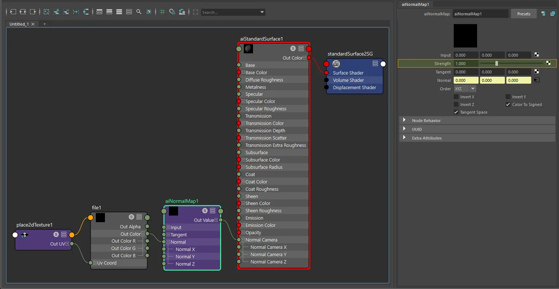Click the black aiNormalMap sample thumbnail
This screenshot has height=289, width=559.
465,36
